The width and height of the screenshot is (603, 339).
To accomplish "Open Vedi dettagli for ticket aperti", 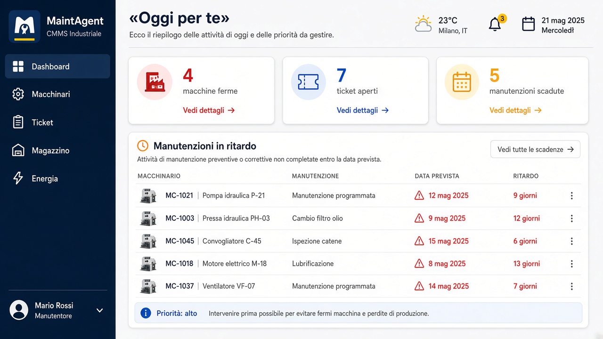I will (363, 110).
